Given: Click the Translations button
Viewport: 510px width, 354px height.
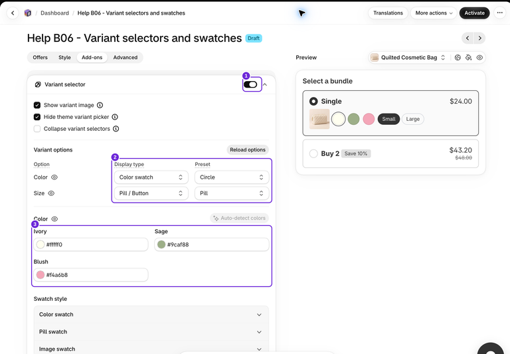Looking at the screenshot, I should click(388, 13).
